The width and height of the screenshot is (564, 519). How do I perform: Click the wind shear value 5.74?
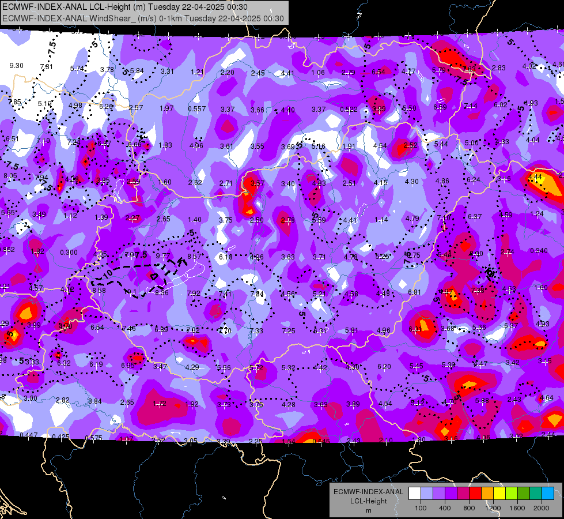77,69
